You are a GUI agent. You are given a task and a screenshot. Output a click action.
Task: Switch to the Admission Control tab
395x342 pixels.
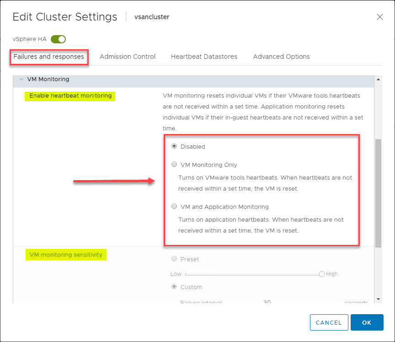coord(128,57)
